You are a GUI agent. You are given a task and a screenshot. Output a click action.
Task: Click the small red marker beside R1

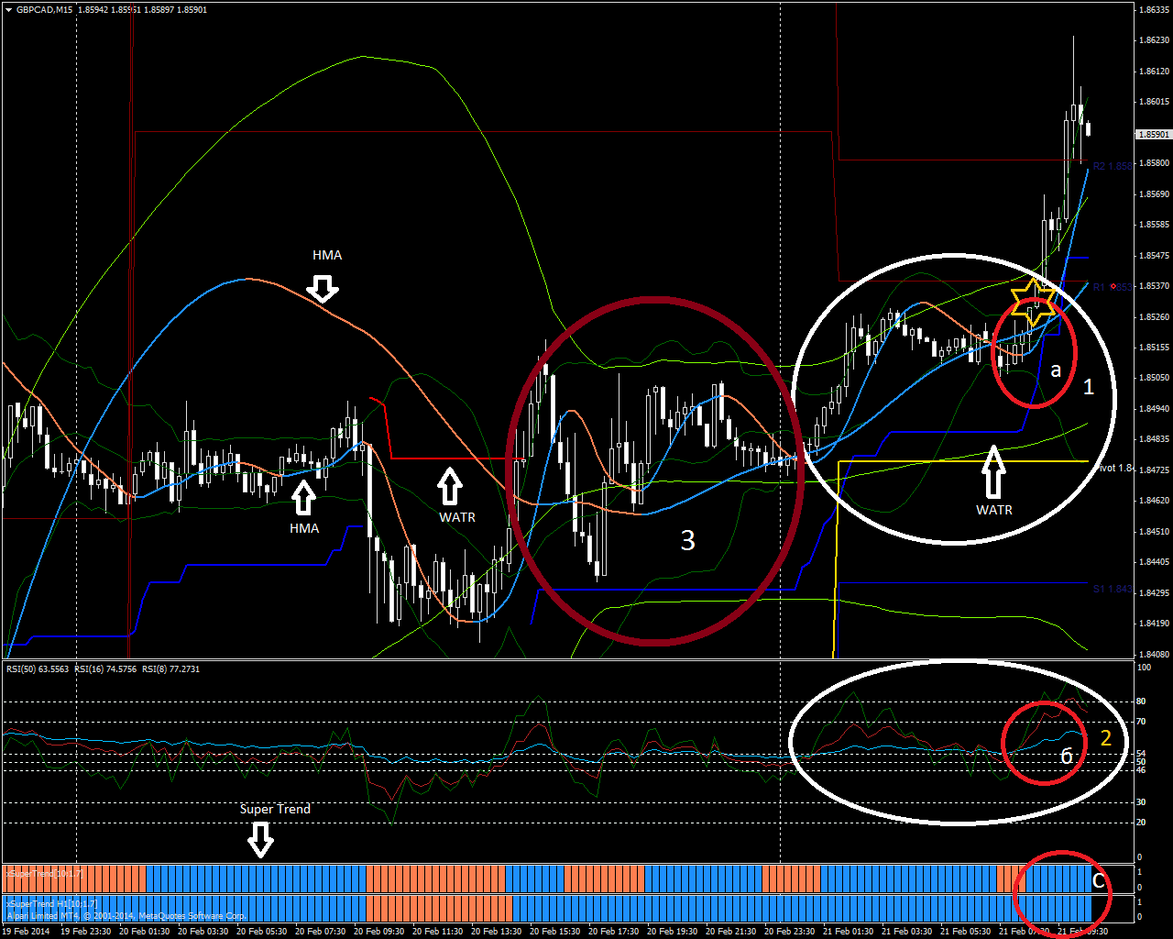(x=1113, y=287)
